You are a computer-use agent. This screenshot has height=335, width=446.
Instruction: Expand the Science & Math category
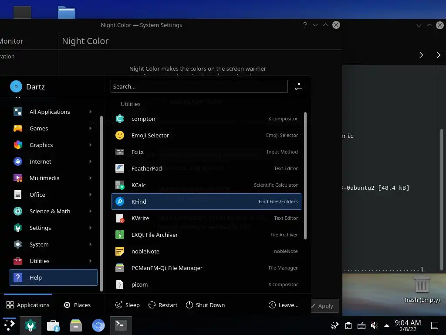pyautogui.click(x=54, y=211)
